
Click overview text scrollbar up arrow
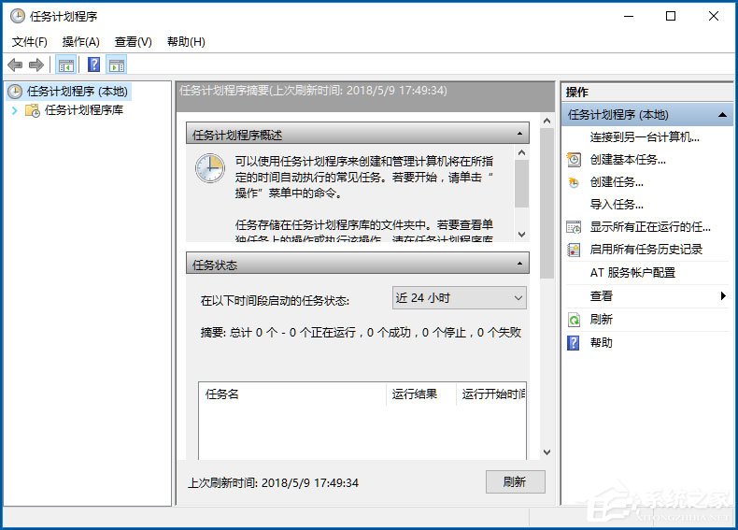coord(521,152)
